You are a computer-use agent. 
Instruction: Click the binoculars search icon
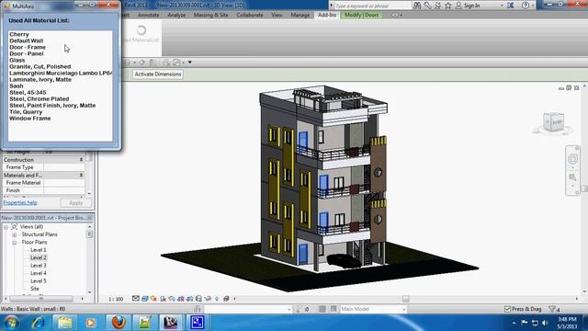click(417, 6)
